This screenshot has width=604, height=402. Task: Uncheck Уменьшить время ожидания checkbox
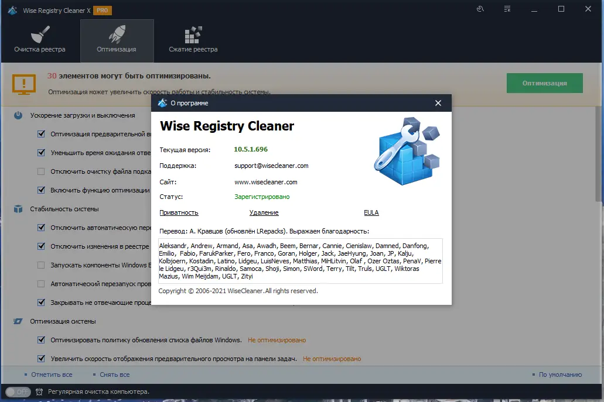click(x=41, y=153)
